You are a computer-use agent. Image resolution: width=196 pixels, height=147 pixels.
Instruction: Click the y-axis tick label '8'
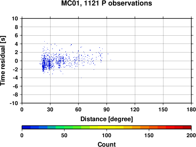point(16,27)
